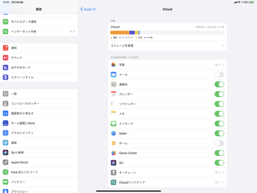Open 写真 settings via the オン chevron
Screen dimensions: 257x193
[223, 65]
